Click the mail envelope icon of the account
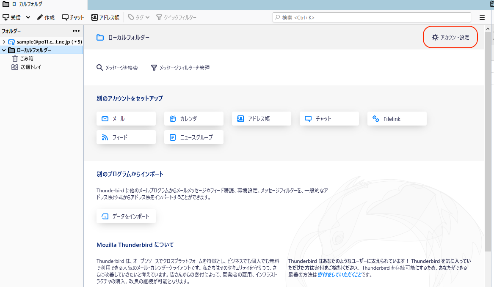This screenshot has width=494, height=287. tap(12, 42)
